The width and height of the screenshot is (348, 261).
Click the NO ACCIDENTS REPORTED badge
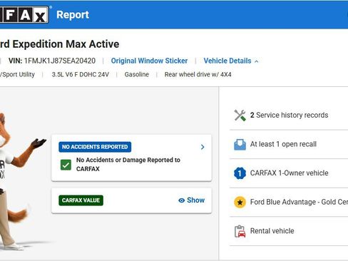click(x=95, y=147)
